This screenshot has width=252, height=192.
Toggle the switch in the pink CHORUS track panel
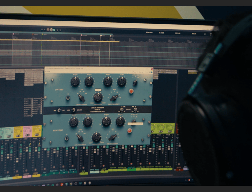coord(28,135)
